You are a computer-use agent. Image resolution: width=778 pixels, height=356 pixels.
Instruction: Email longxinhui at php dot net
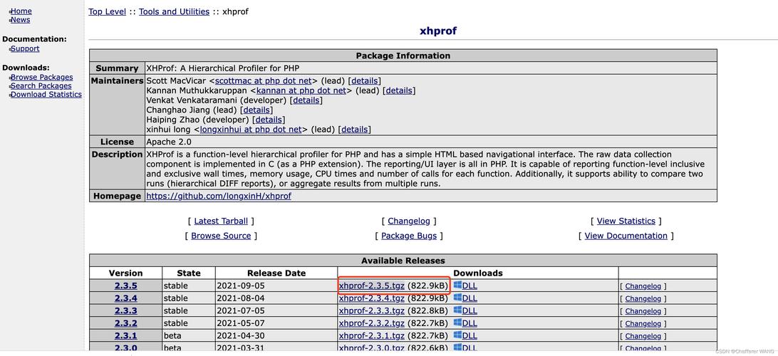251,130
